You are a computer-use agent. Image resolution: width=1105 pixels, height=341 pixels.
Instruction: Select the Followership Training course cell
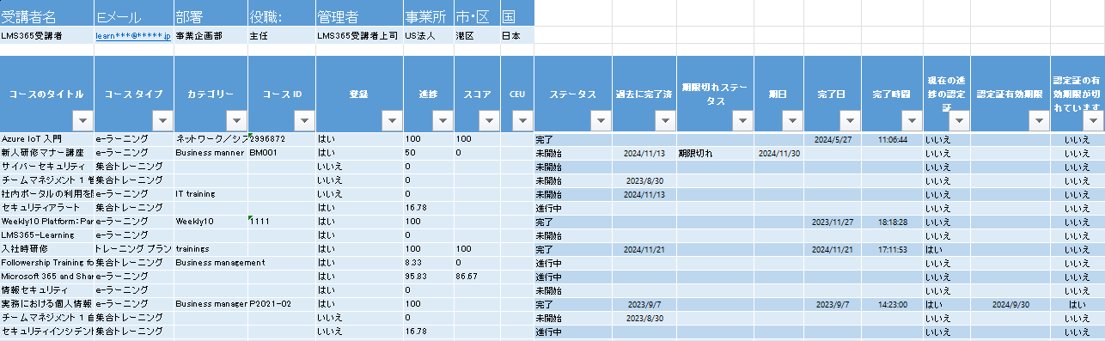pos(46,262)
